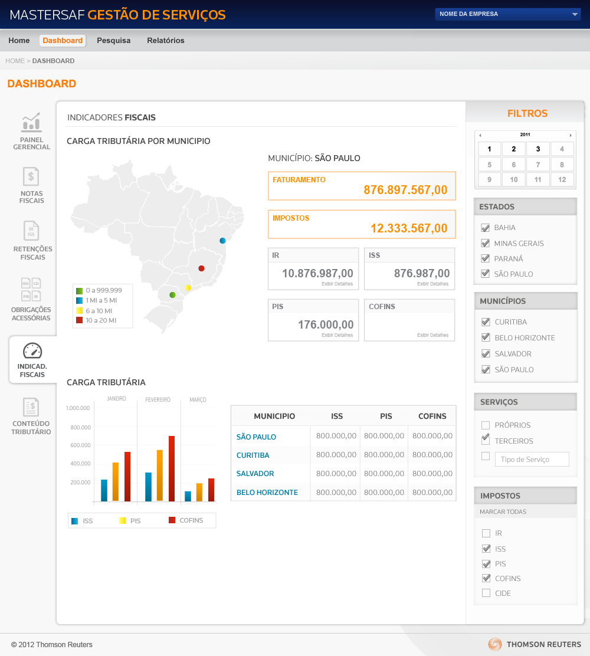Click the yellow map marker in São Paulo
590x656 pixels.
point(188,288)
